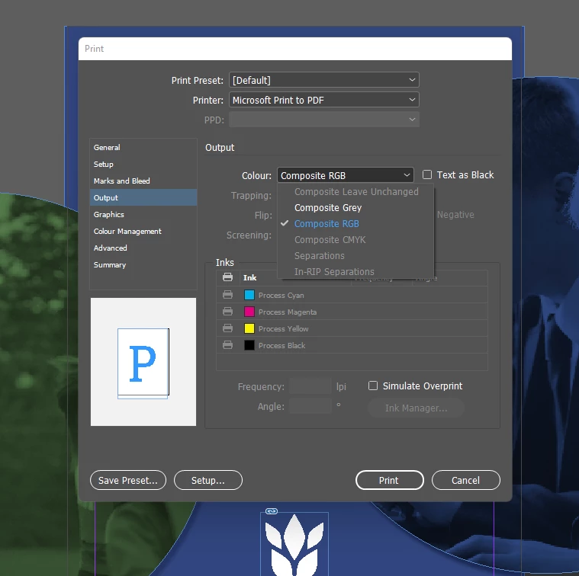Collapse the Colour dropdown showing Composite RGB

click(346, 175)
